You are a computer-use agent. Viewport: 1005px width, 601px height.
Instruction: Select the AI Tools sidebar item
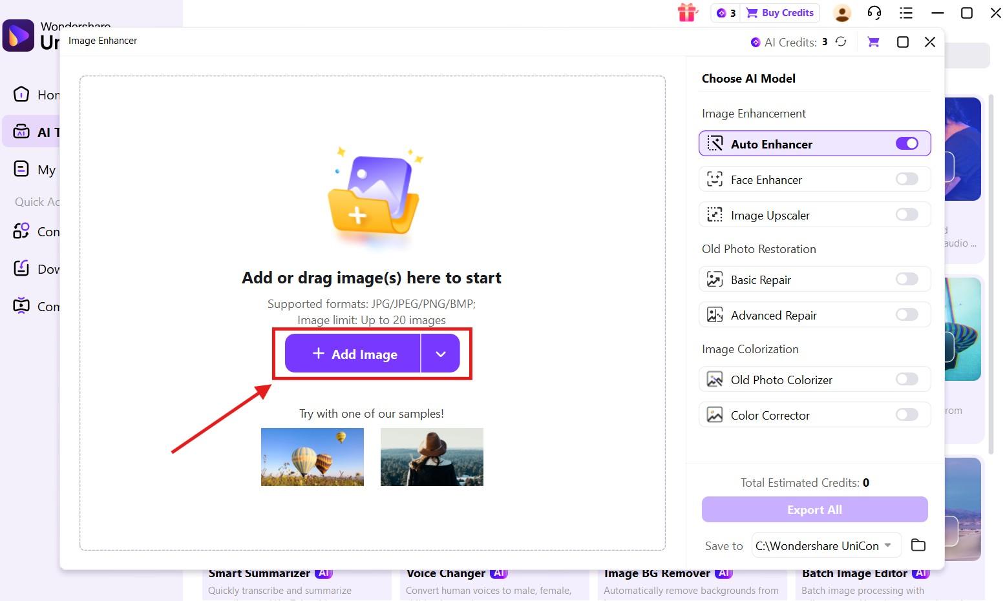[x=39, y=132]
